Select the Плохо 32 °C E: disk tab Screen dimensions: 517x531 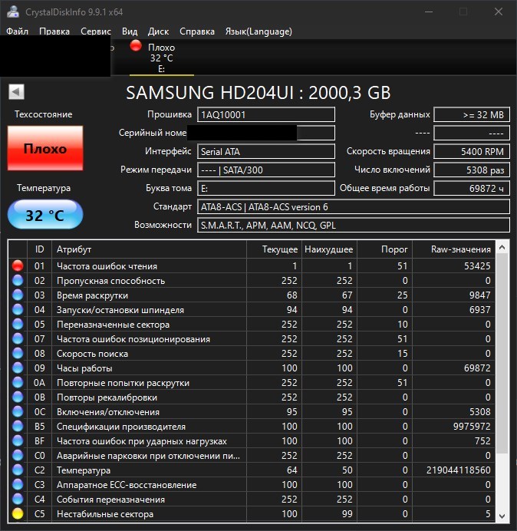162,58
